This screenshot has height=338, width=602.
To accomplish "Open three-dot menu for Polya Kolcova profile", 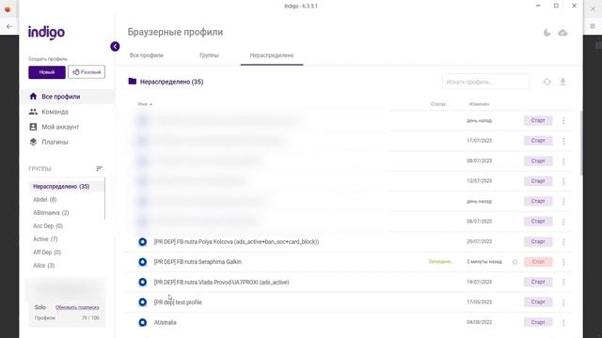I will [x=563, y=242].
